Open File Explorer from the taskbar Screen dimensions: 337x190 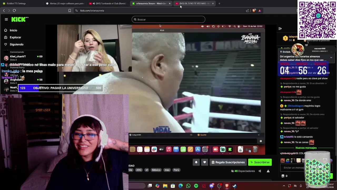pos(165,186)
